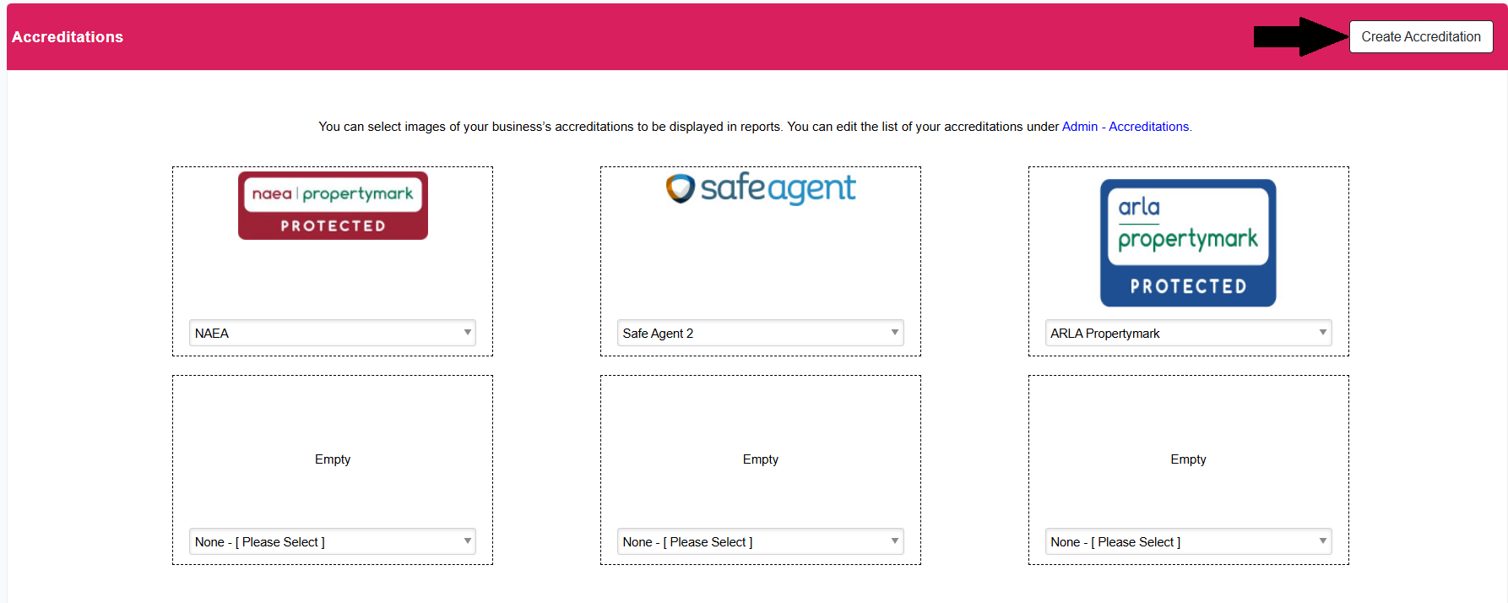Open the Admin - Accreditations link
Image resolution: width=1508 pixels, height=603 pixels.
point(1126,127)
